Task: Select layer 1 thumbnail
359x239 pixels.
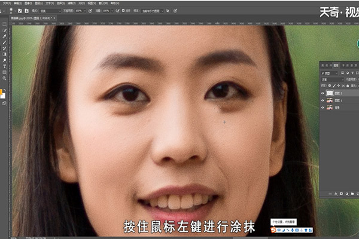Action: point(330,100)
